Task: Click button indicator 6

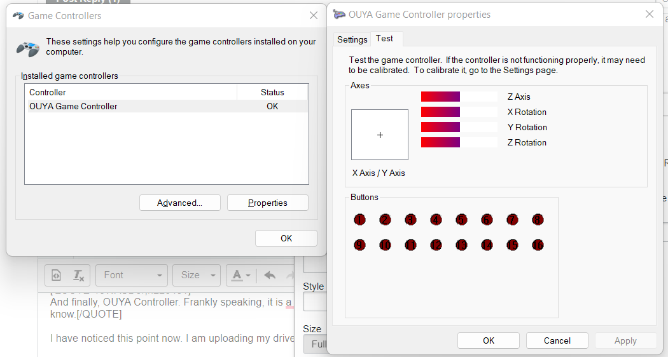Action: click(x=487, y=220)
